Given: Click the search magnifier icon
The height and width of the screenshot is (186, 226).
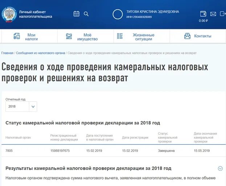Looking at the screenshot, I should (x=86, y=14).
